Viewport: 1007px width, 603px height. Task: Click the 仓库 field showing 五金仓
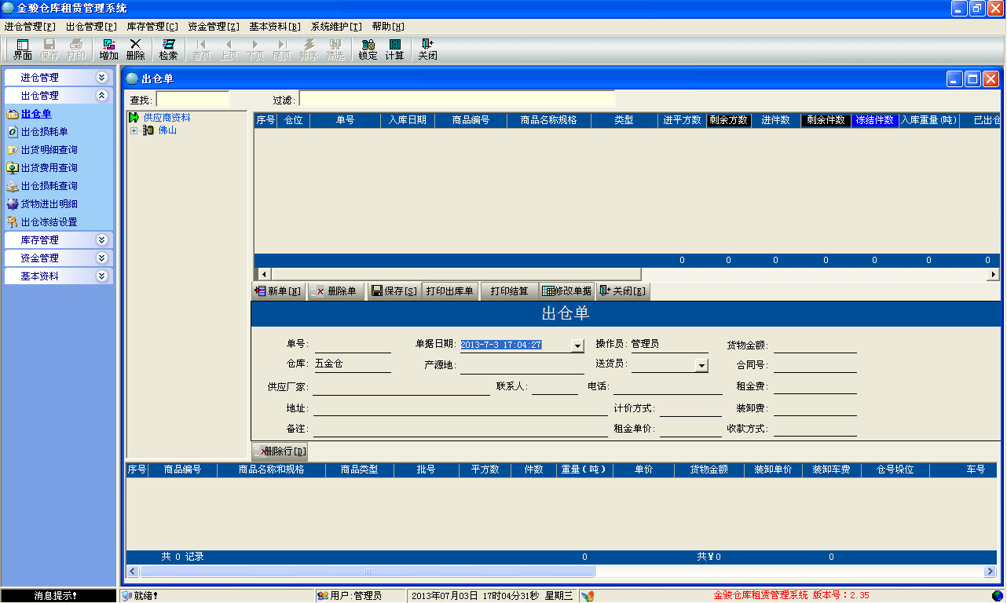pyautogui.click(x=353, y=364)
